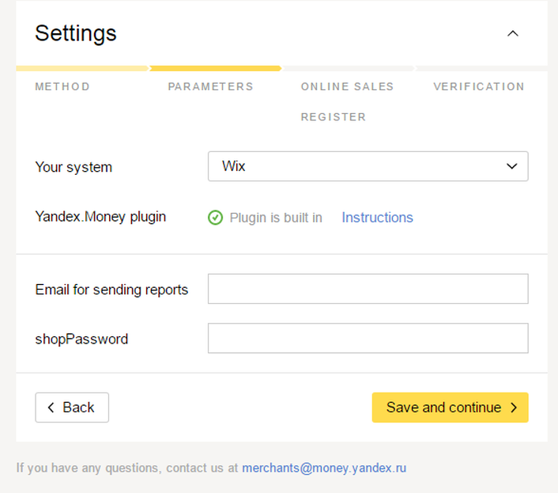This screenshot has width=558, height=493.
Task: Click Save and continue button
Action: pos(451,408)
